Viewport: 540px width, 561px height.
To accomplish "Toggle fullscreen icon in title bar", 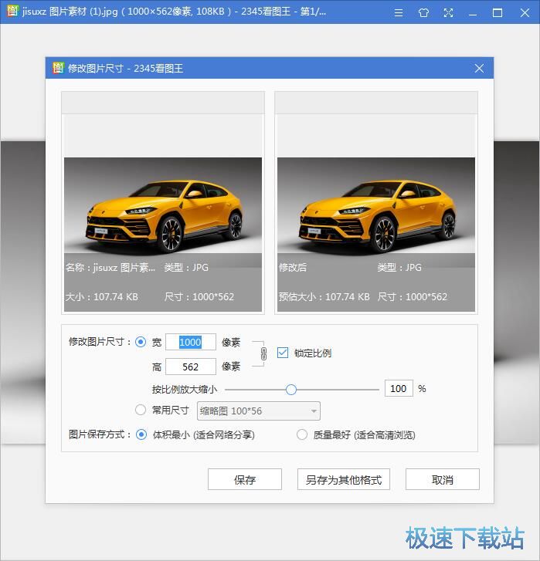I will click(x=448, y=13).
